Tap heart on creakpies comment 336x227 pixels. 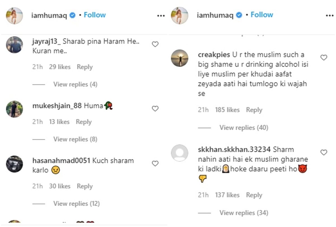coord(324,58)
